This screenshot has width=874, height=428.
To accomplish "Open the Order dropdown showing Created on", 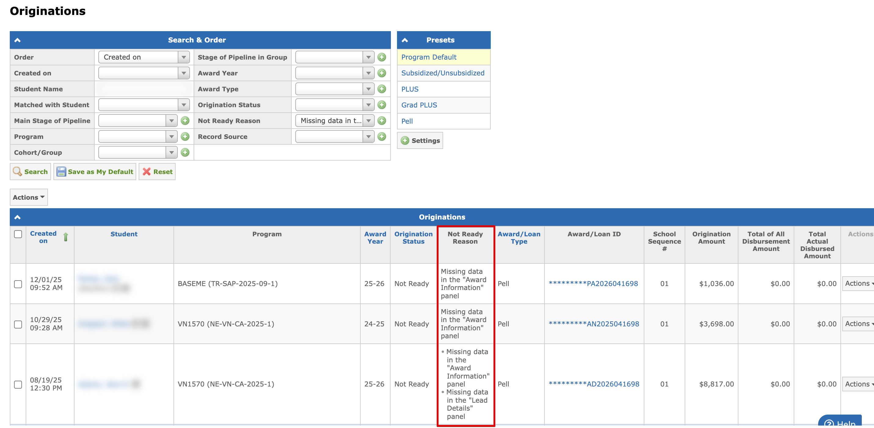I will 144,57.
